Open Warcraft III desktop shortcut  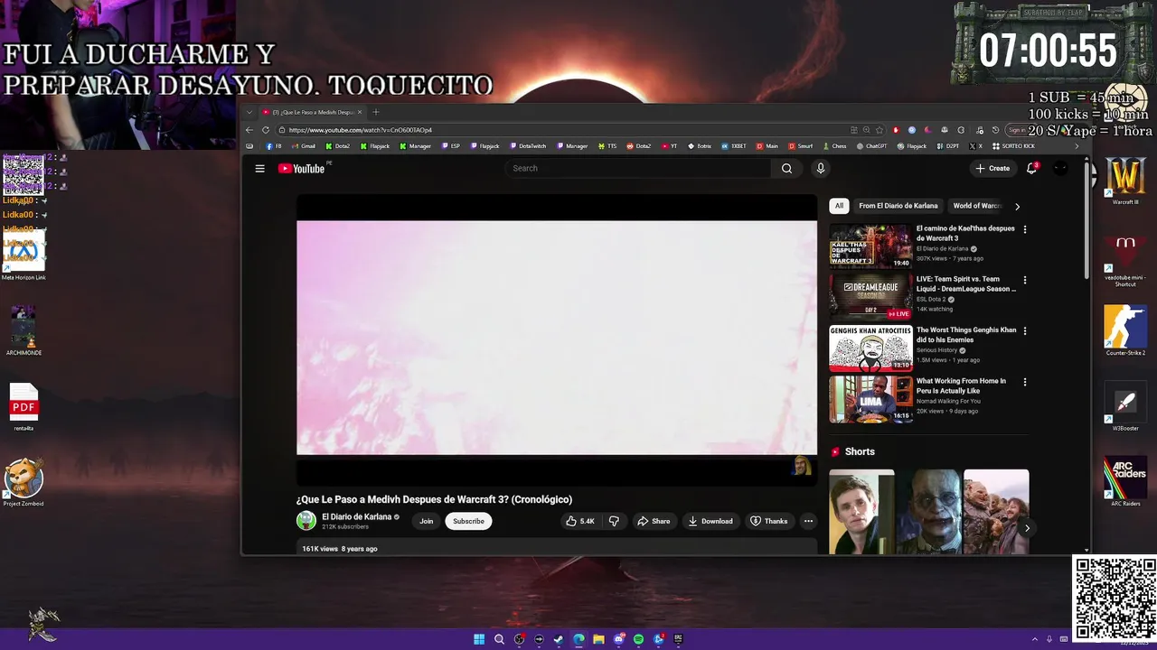(1125, 180)
